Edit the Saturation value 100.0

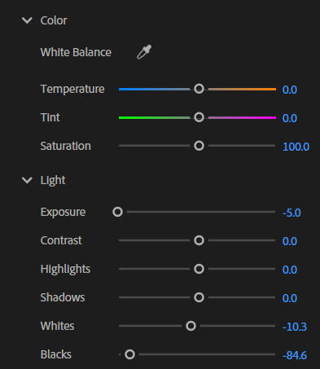pos(296,147)
